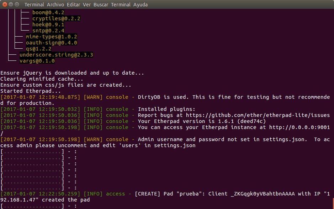334x209 pixels.
Task: Click the mime-types@1.0.2 package entry
Action: pos(51,37)
